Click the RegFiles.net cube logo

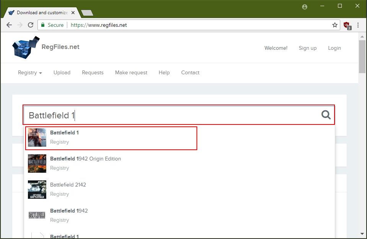click(26, 47)
